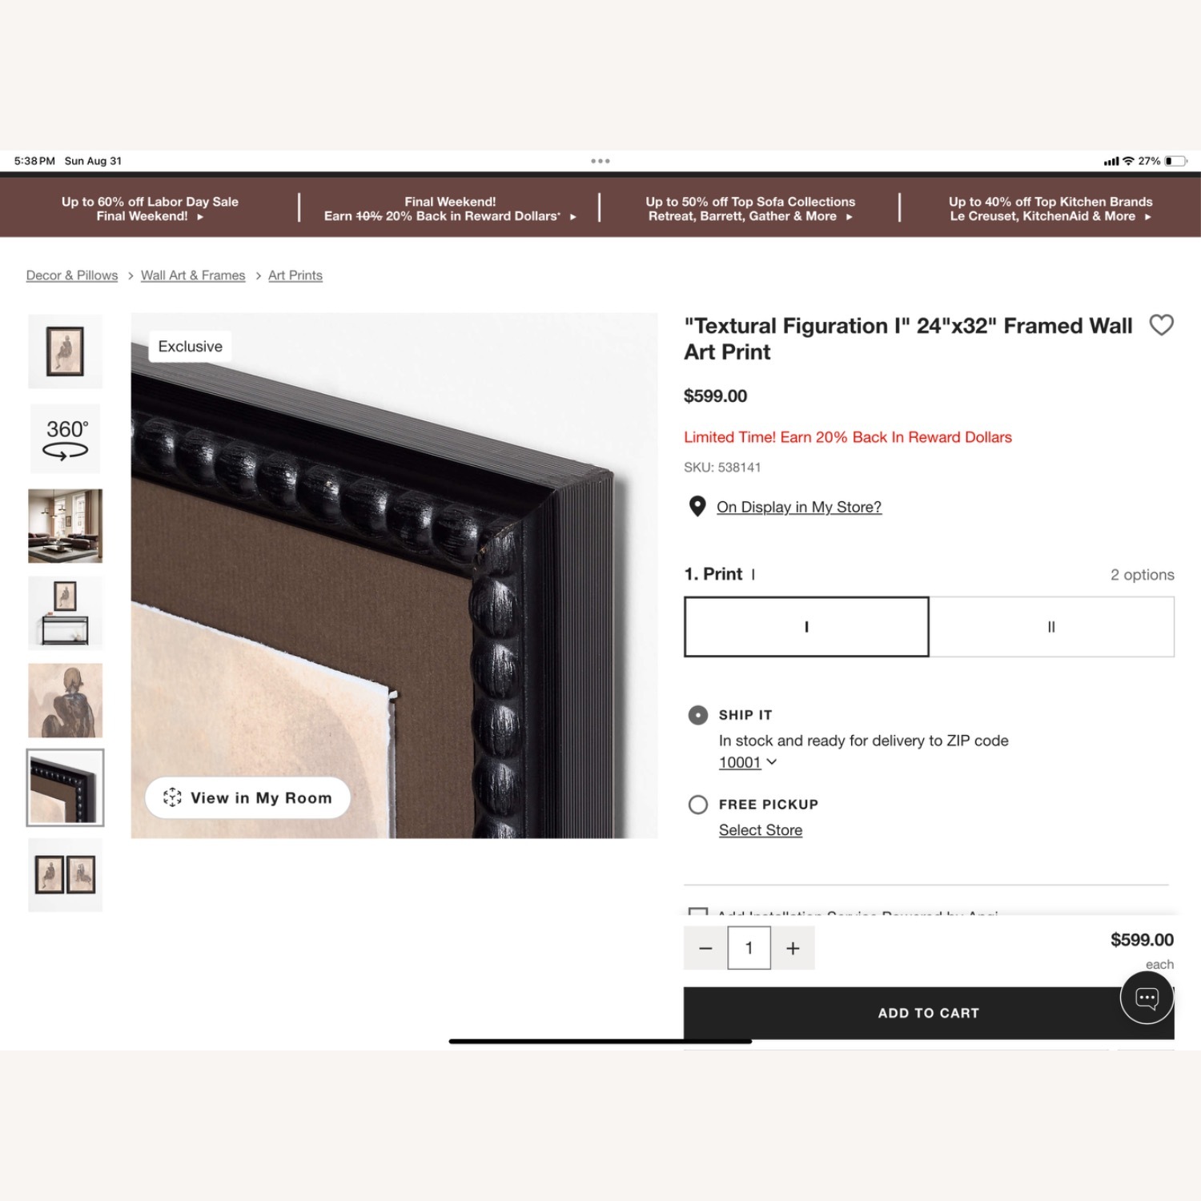The height and width of the screenshot is (1201, 1201).
Task: Click the quantity input field
Action: point(749,948)
